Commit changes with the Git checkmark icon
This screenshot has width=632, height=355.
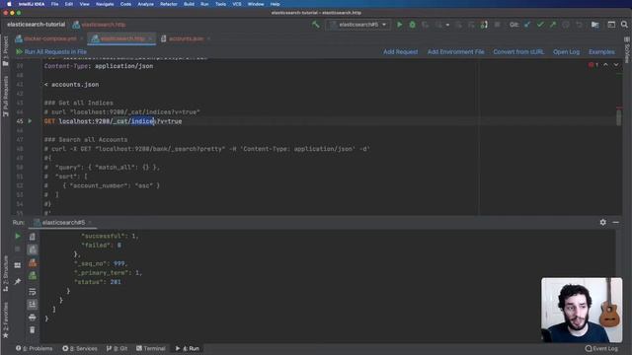click(540, 25)
